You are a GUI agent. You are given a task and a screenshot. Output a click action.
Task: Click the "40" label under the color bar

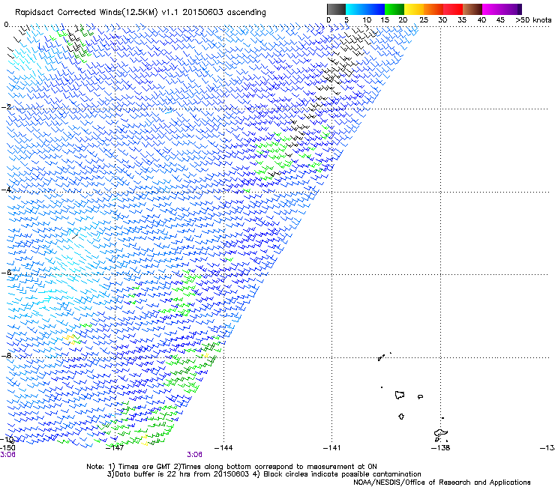click(x=481, y=20)
